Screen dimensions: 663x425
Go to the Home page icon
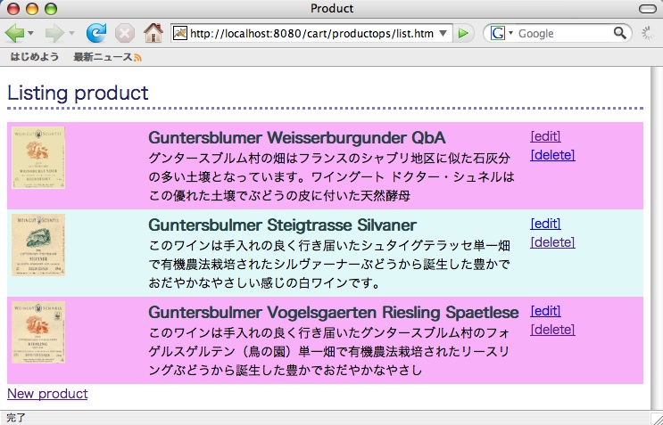pos(153,34)
